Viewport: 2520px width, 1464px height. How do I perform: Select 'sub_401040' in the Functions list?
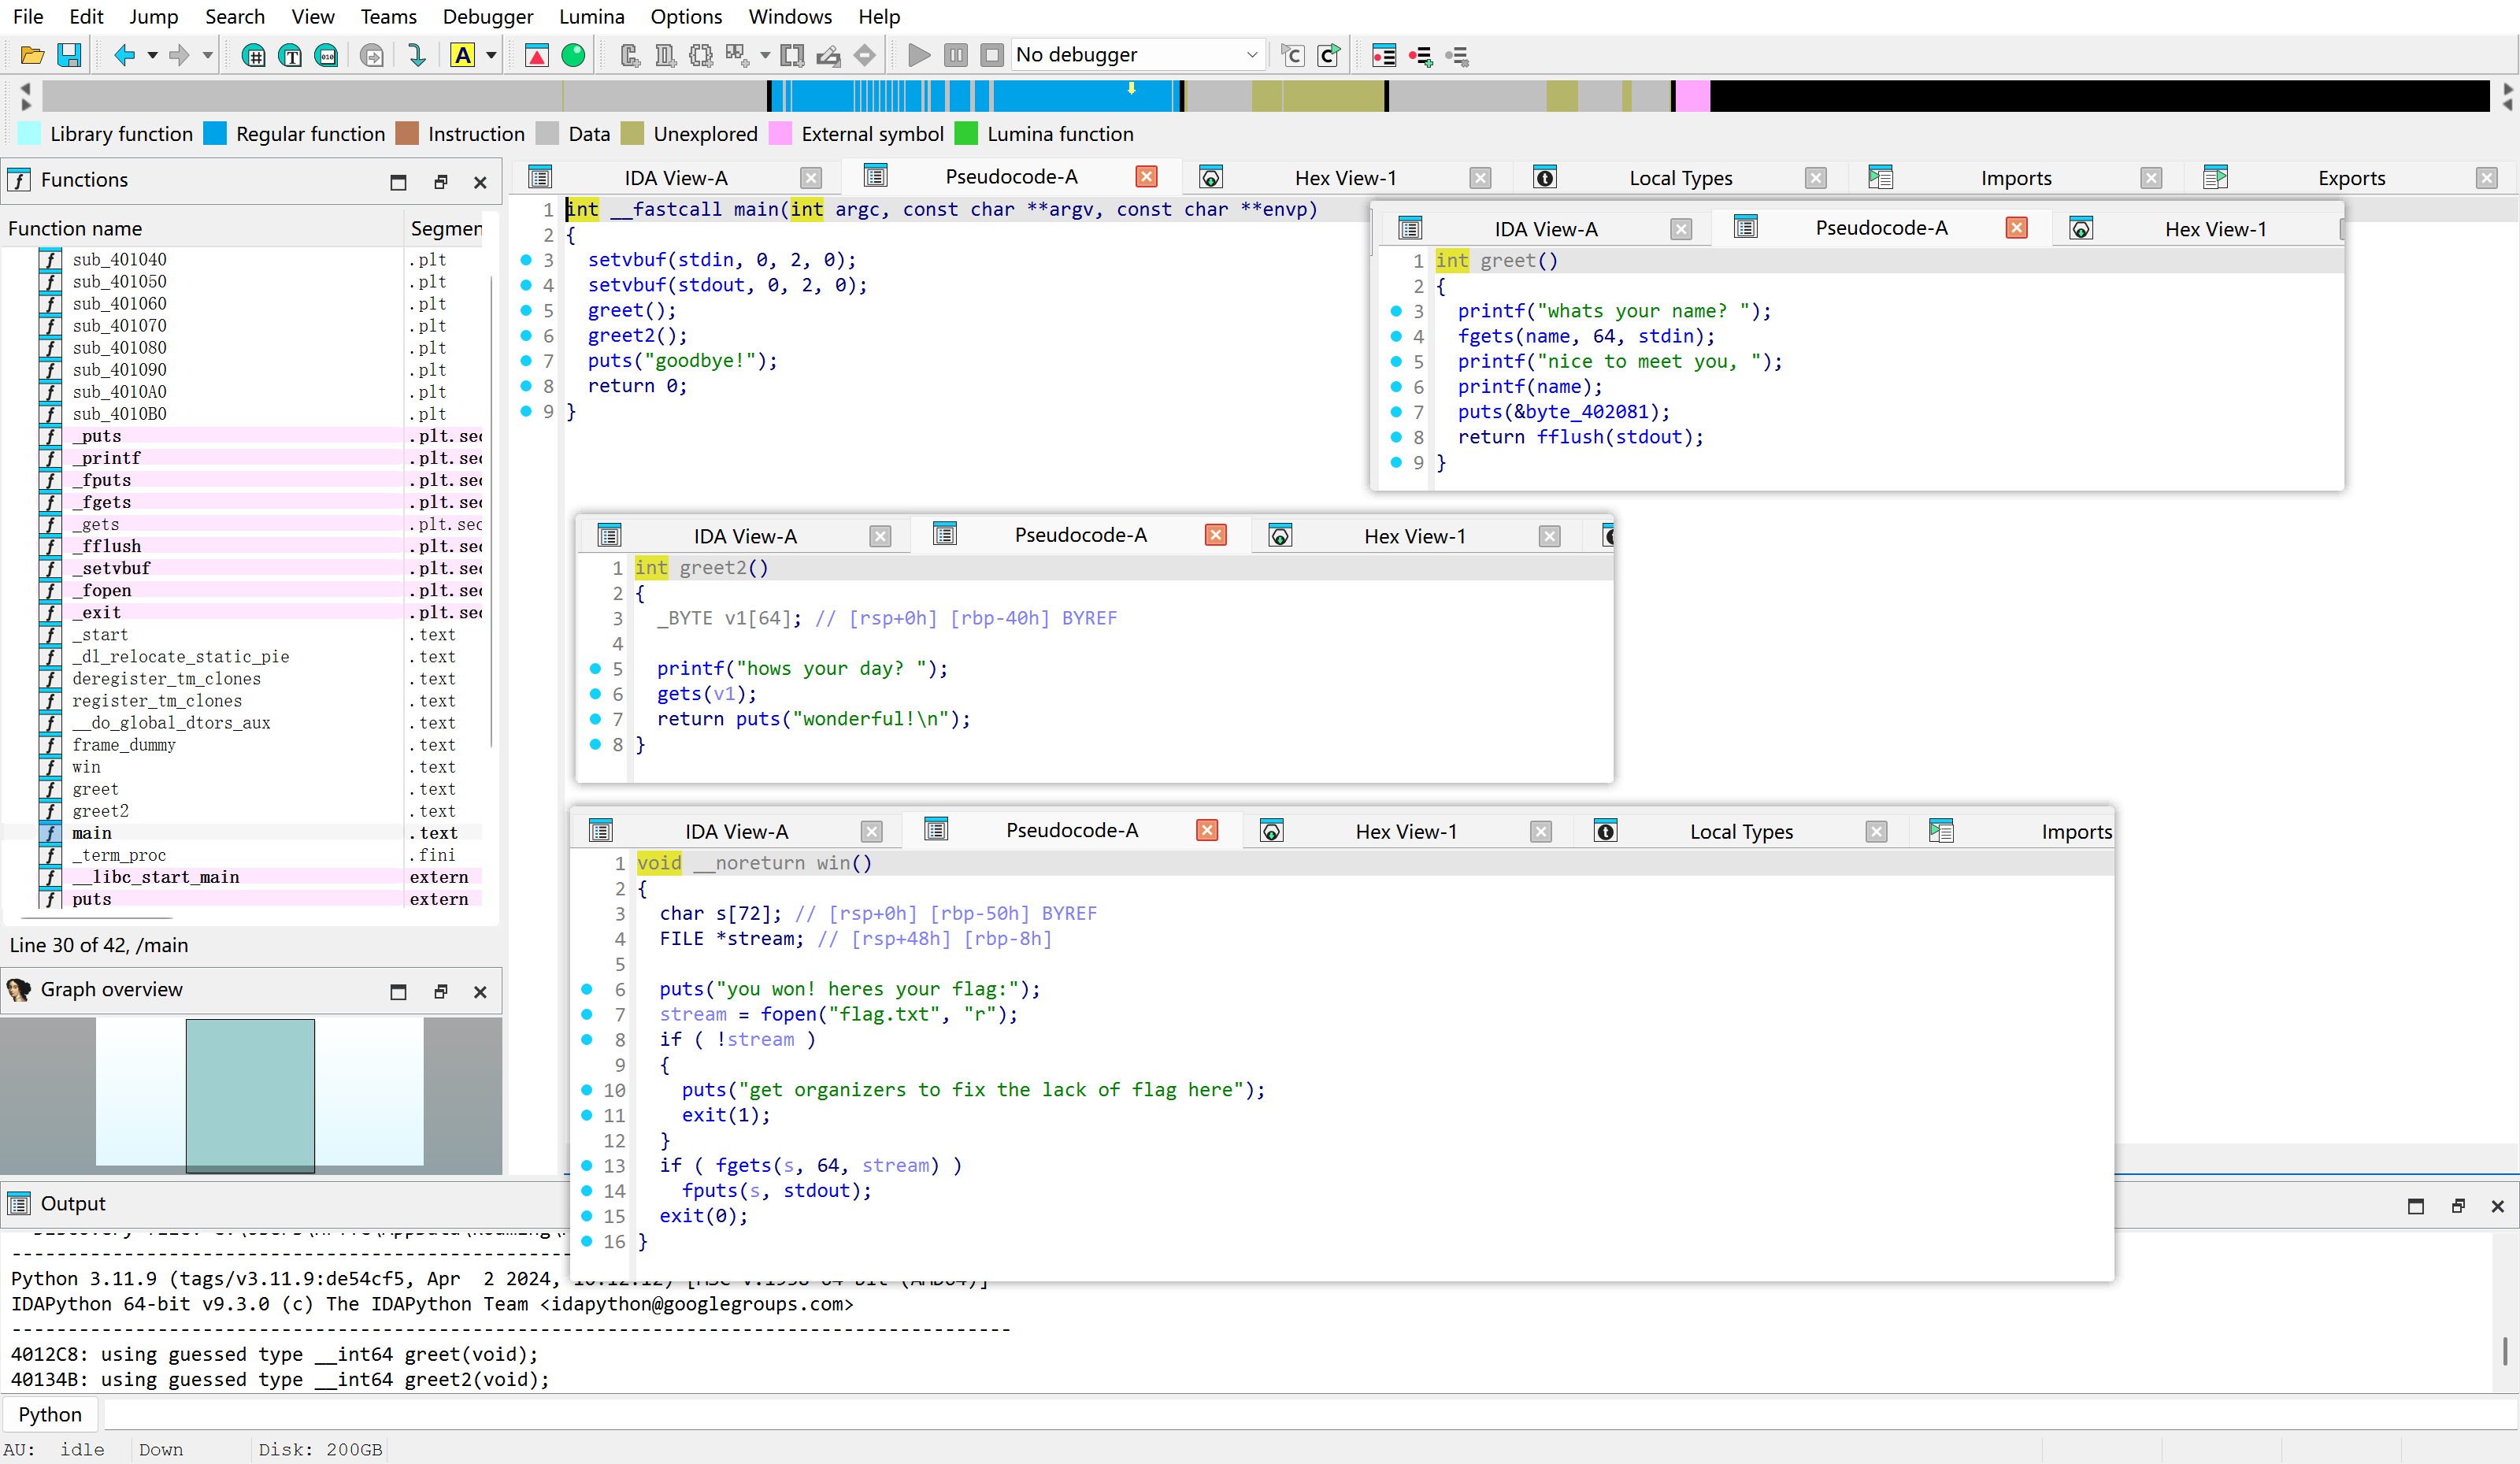pyautogui.click(x=119, y=259)
